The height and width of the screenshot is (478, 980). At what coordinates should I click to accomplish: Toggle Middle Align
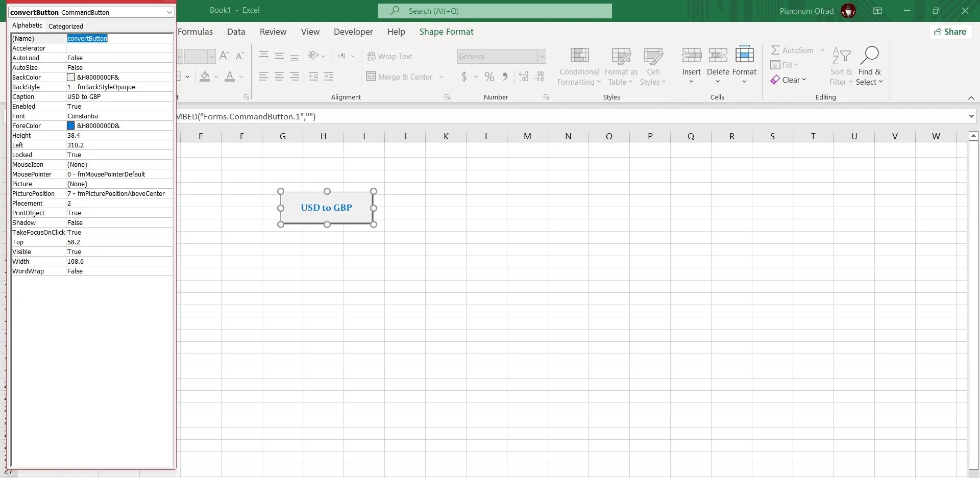pyautogui.click(x=279, y=56)
